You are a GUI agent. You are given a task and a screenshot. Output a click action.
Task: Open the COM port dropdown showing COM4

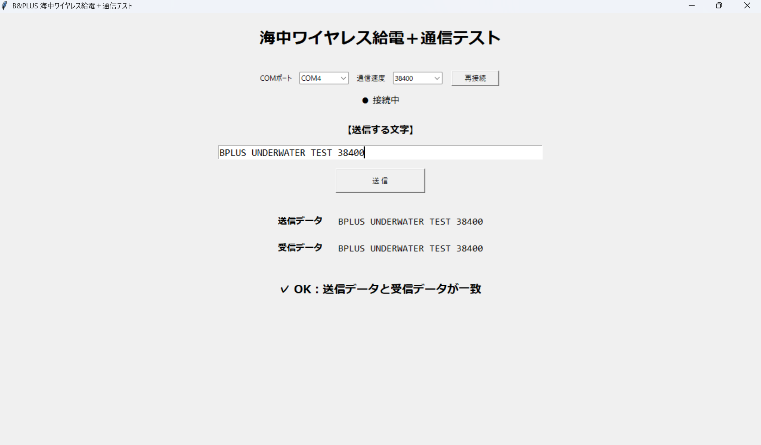coord(324,78)
